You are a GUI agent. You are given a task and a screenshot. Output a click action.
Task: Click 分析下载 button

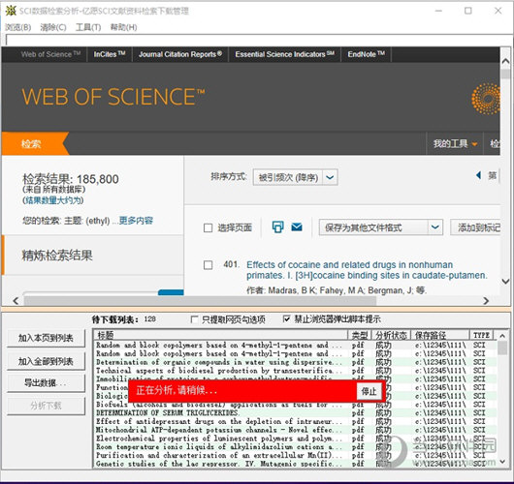(46, 407)
